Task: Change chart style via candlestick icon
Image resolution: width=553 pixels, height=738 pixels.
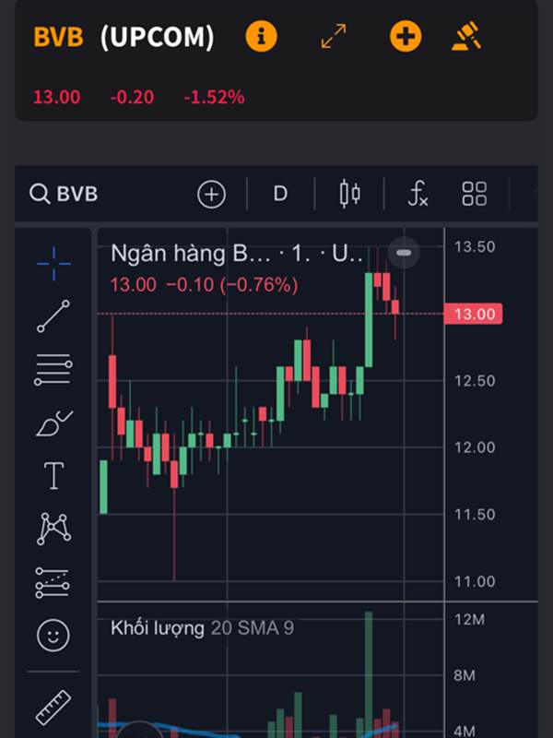Action: click(350, 194)
